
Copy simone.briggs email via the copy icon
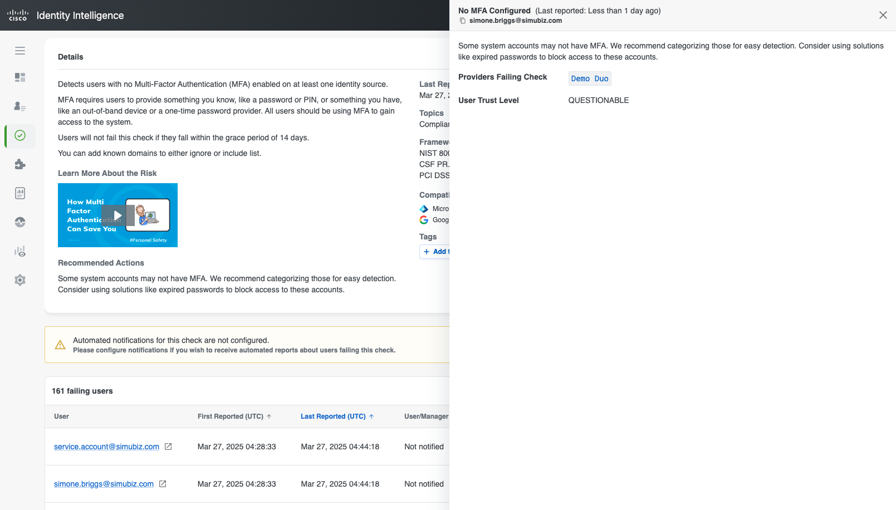pos(462,21)
